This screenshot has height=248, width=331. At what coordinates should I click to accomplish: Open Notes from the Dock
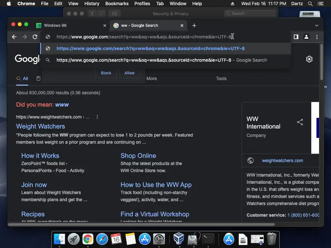[131, 239]
